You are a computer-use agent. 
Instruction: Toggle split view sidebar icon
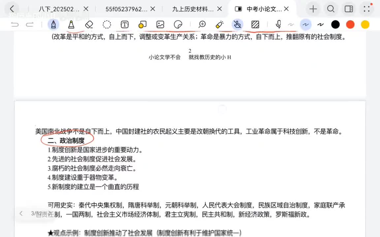(x=349, y=9)
